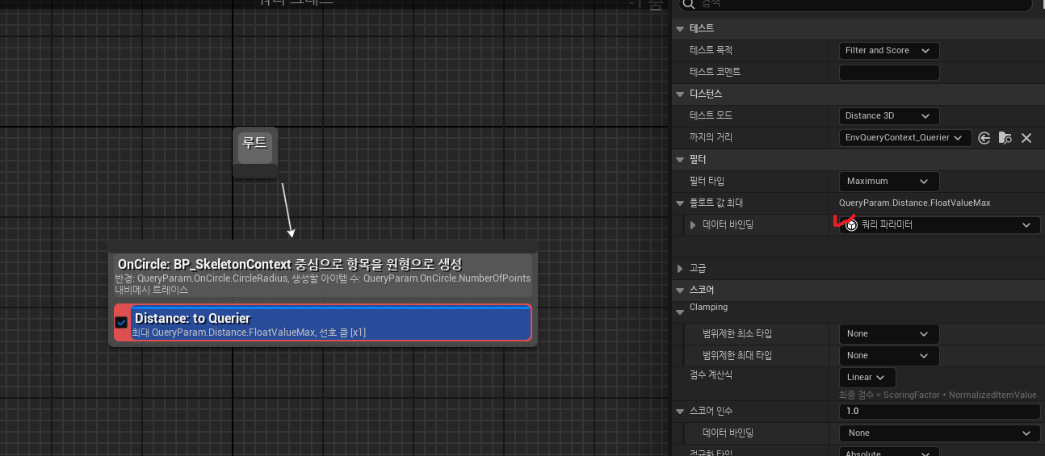1045x456 pixels.
Task: Click the 쿼리 파라미터 binding icon
Action: pyautogui.click(x=851, y=226)
